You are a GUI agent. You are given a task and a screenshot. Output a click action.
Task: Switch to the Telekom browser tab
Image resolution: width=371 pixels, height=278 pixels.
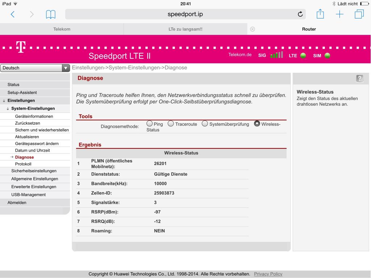tap(62, 29)
